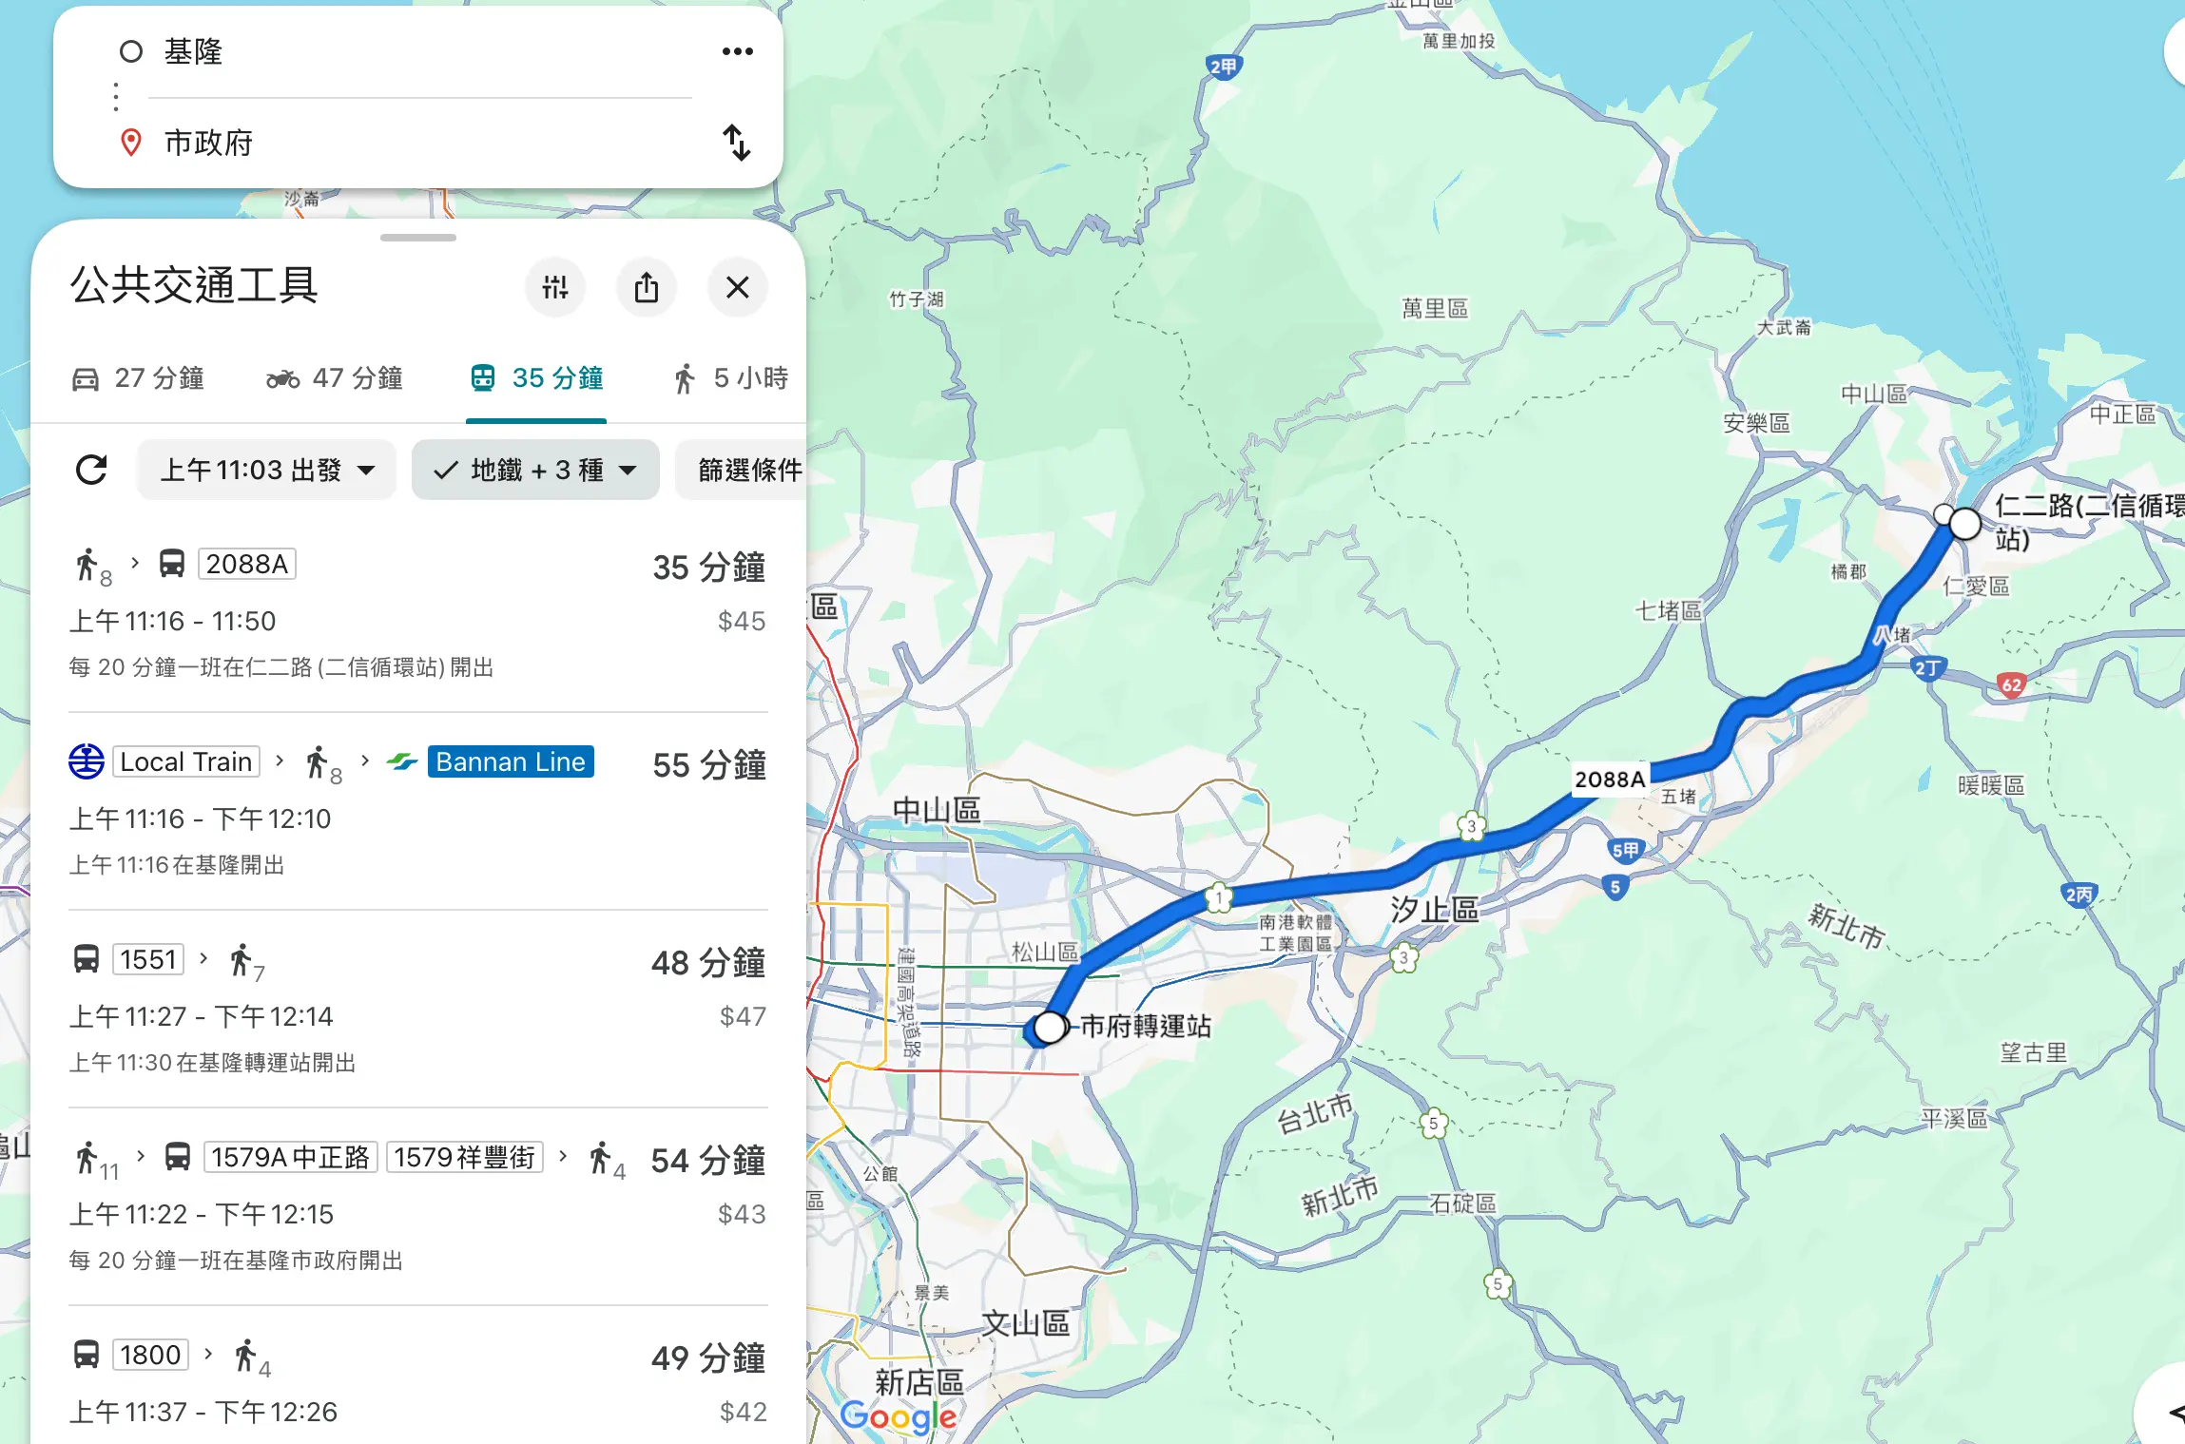This screenshot has height=1444, width=2185.
Task: Open the three-dot more options menu
Action: pos(737,51)
